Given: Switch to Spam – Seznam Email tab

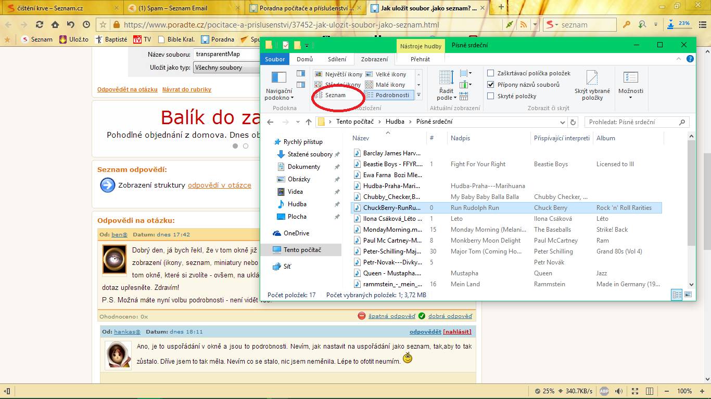Looking at the screenshot, I should click(x=183, y=8).
